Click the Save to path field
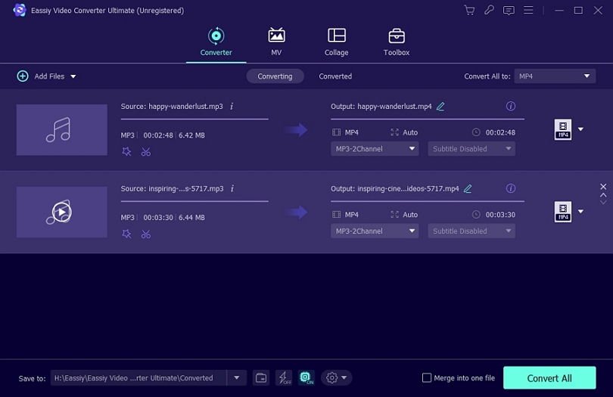Screen dimensions: 613x397 [138, 378]
